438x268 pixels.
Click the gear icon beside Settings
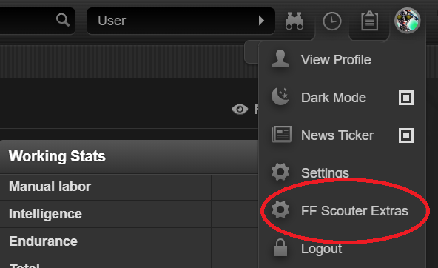point(280,172)
